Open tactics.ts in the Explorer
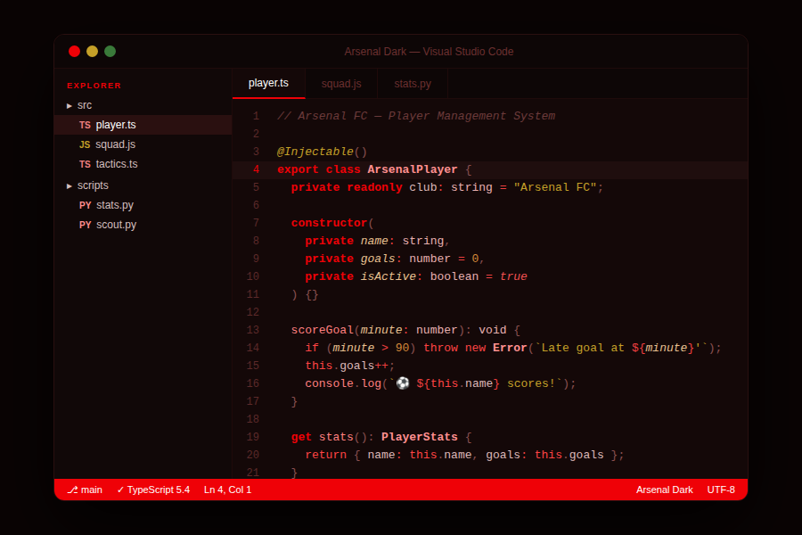The height and width of the screenshot is (535, 802). click(143, 164)
